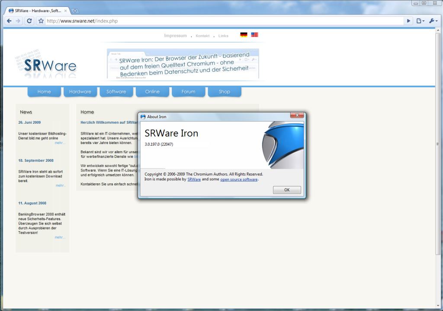Open the page control menu dropdown
The image size is (443, 311).
pyautogui.click(x=420, y=21)
